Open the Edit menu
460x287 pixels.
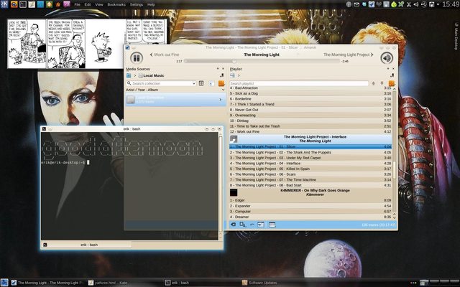88,4
